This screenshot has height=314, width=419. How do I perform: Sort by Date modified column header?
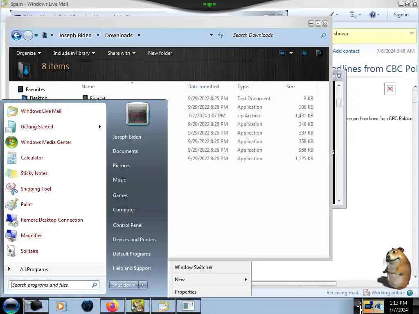[203, 87]
